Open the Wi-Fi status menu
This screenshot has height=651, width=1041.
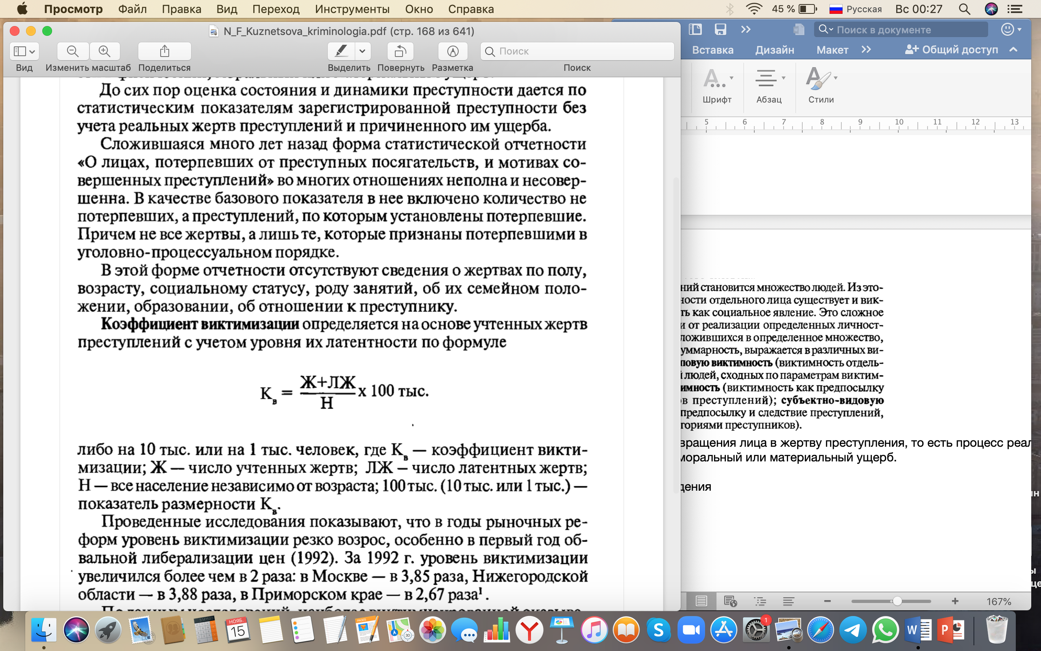click(x=754, y=9)
